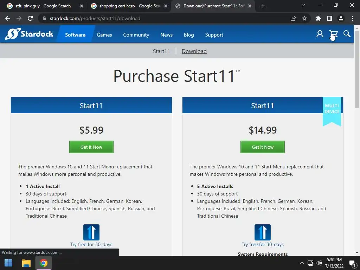Open the tab search dropdown arrow
360x270 pixels.
tap(303, 5)
